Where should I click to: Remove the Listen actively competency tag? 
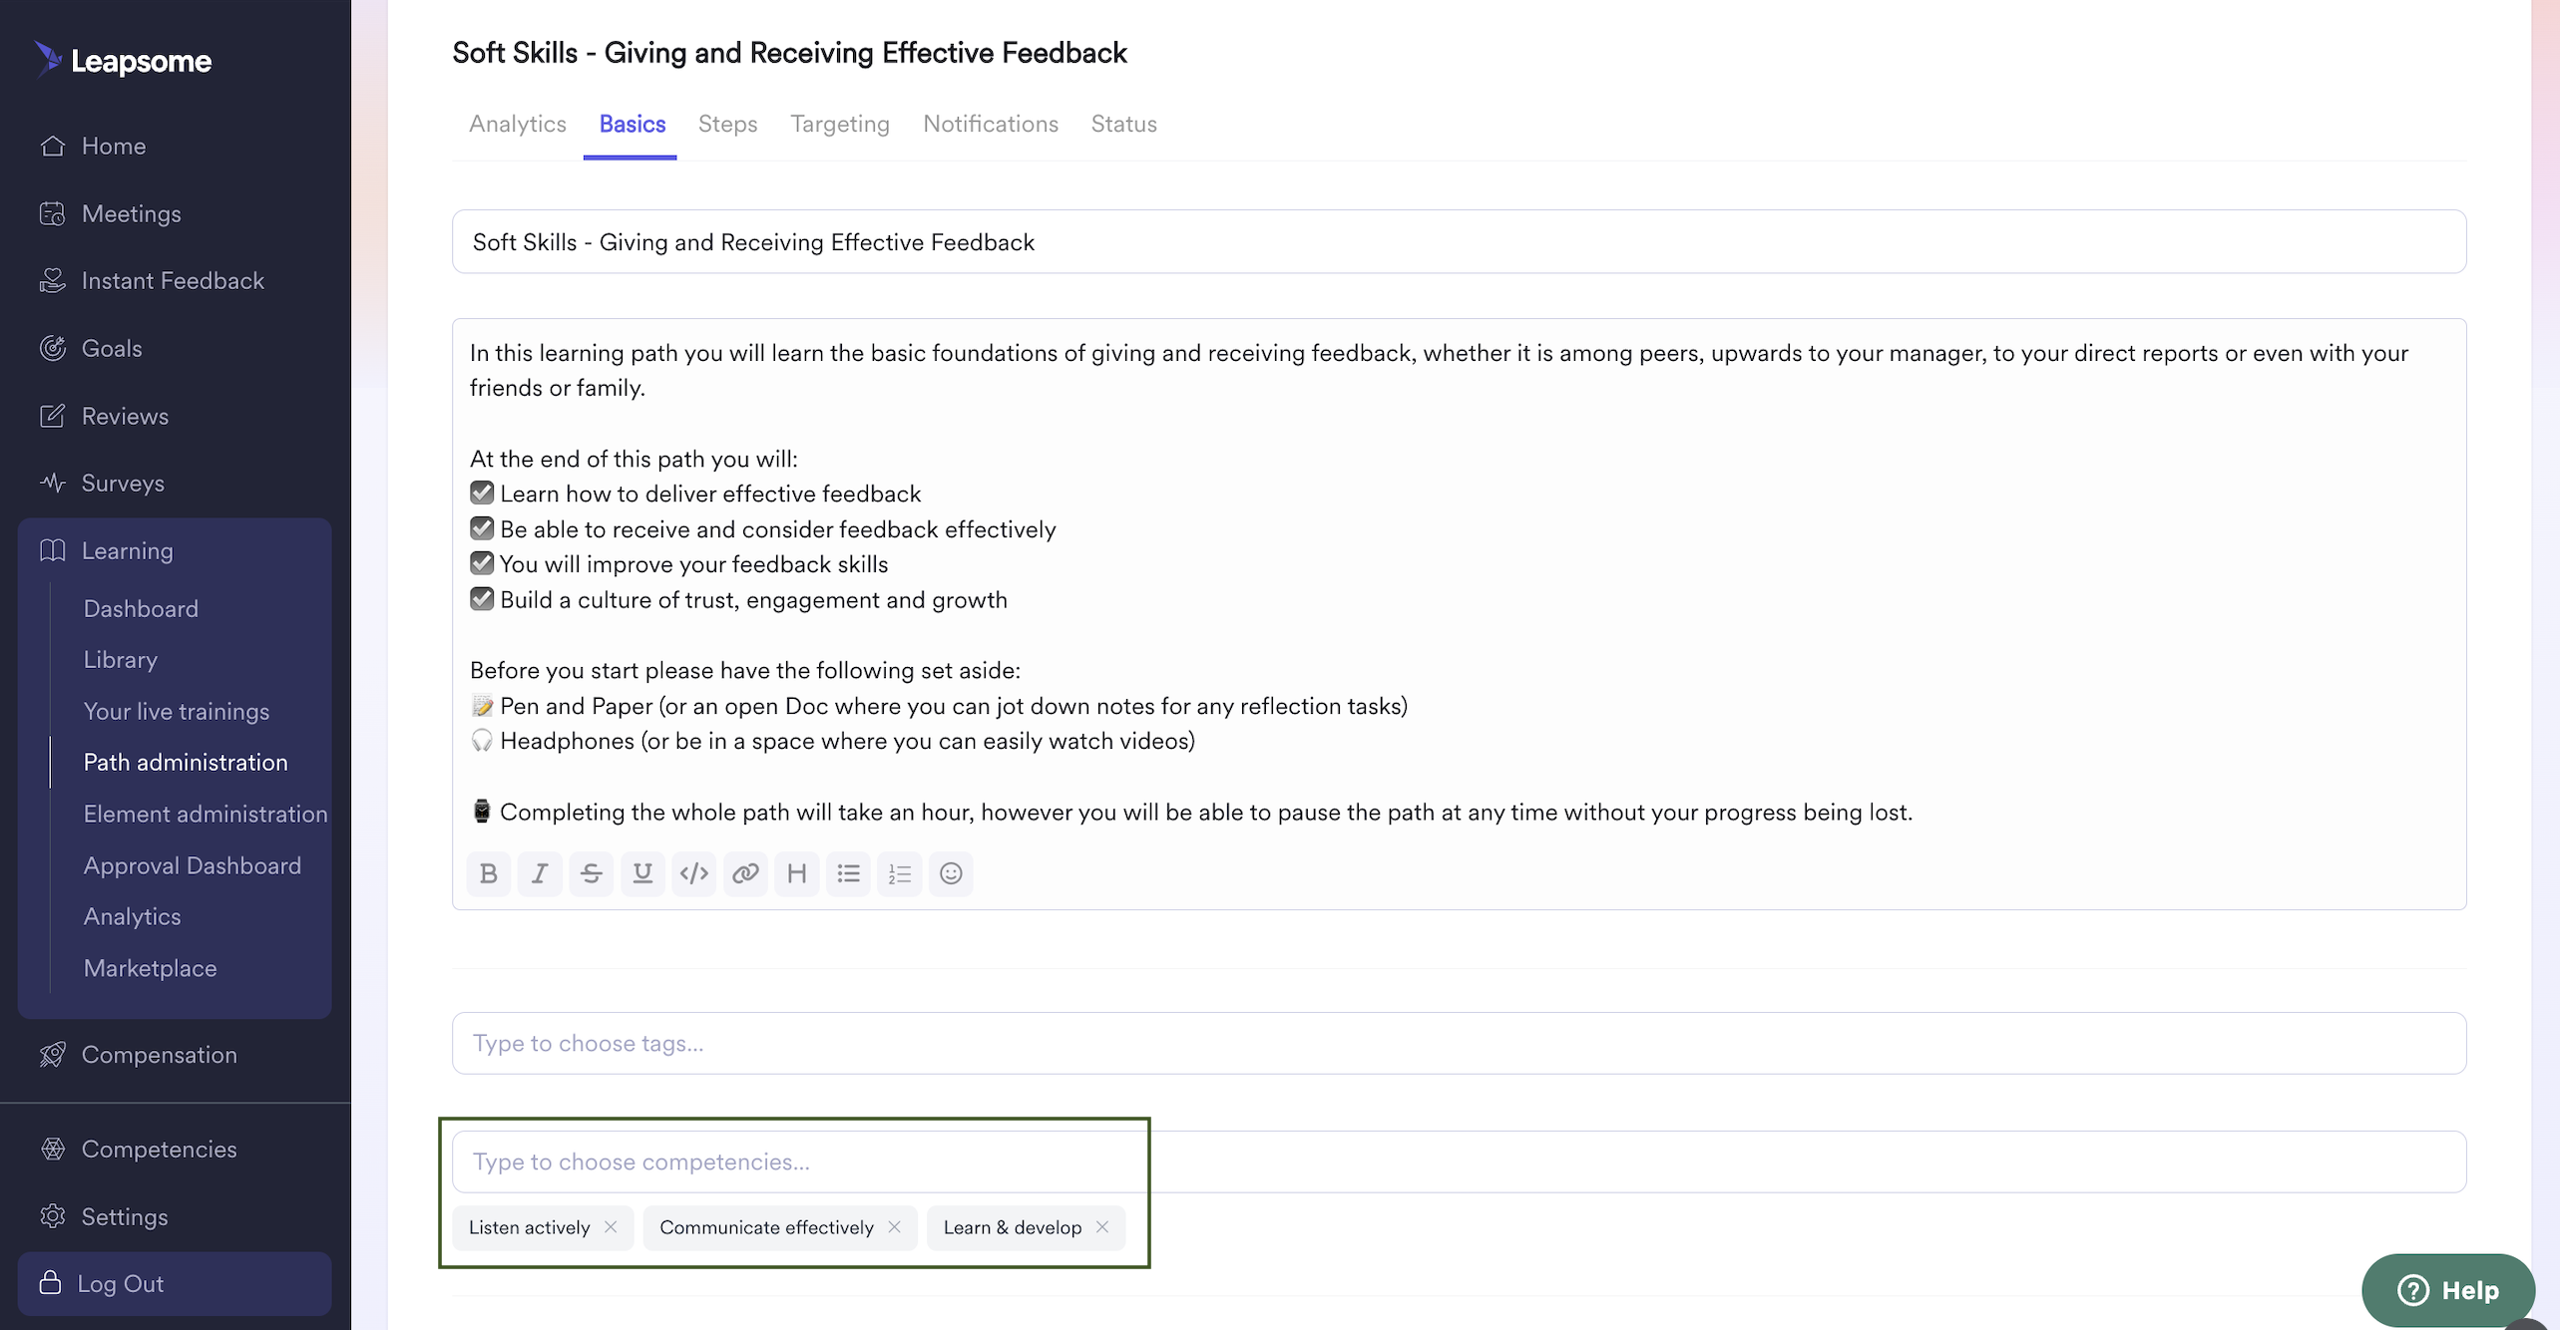[x=611, y=1227]
